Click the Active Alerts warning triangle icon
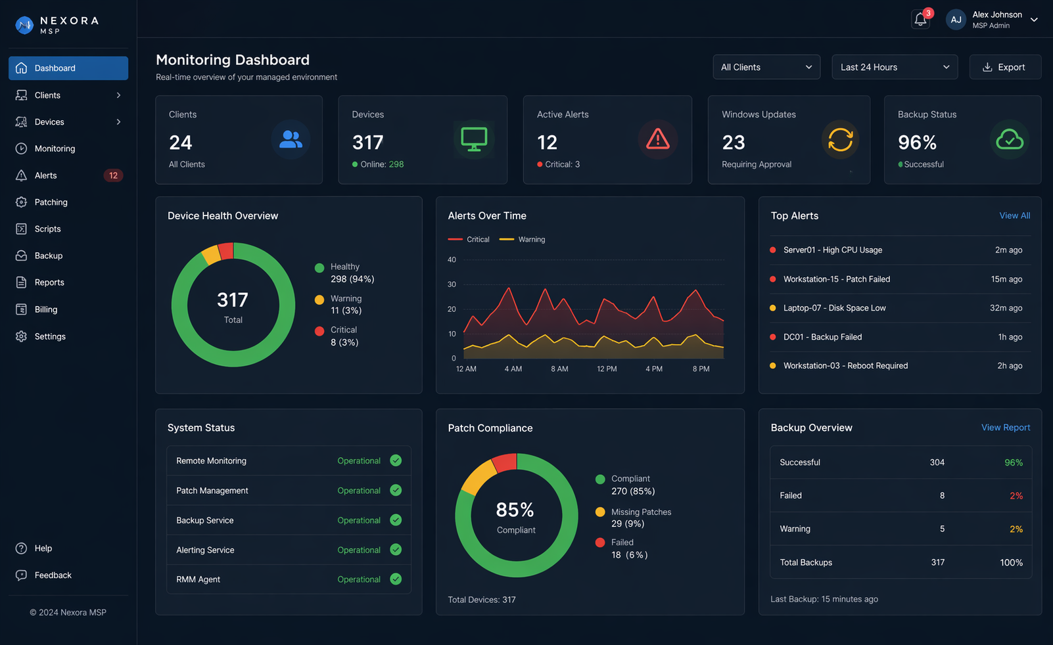This screenshot has width=1053, height=645. [658, 139]
